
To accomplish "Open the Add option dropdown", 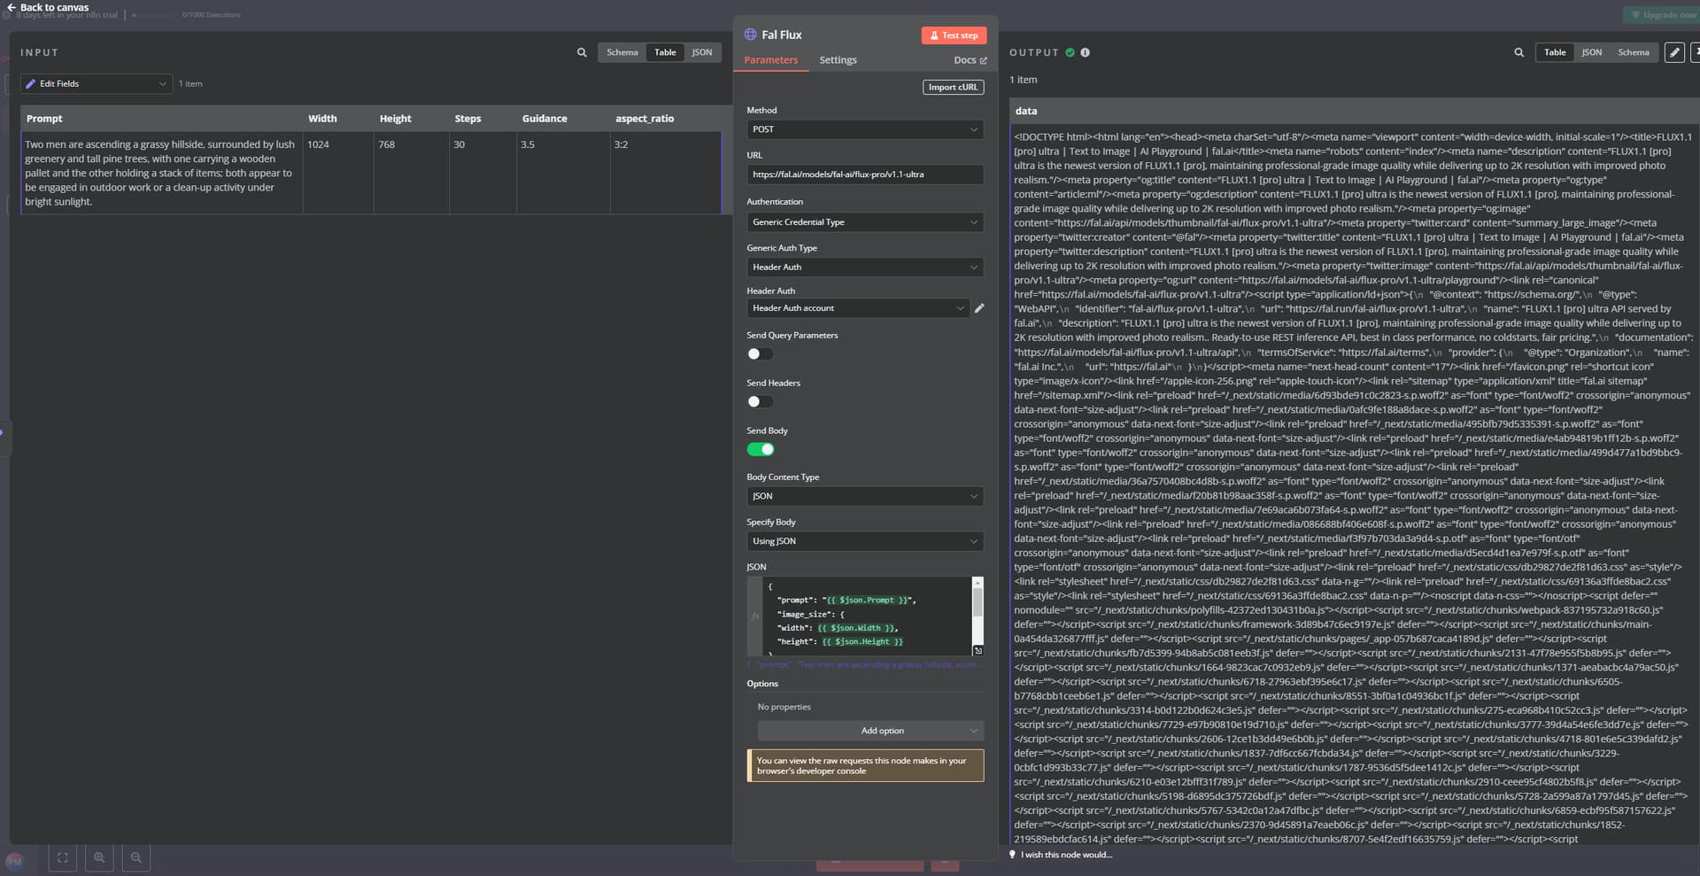I will tap(870, 731).
